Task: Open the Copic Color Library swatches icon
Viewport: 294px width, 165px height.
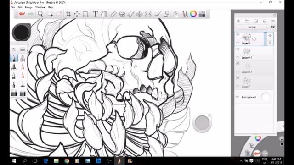Action: (202, 14)
